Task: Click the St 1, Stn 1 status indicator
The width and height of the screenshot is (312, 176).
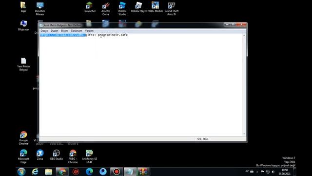Action: [203, 139]
